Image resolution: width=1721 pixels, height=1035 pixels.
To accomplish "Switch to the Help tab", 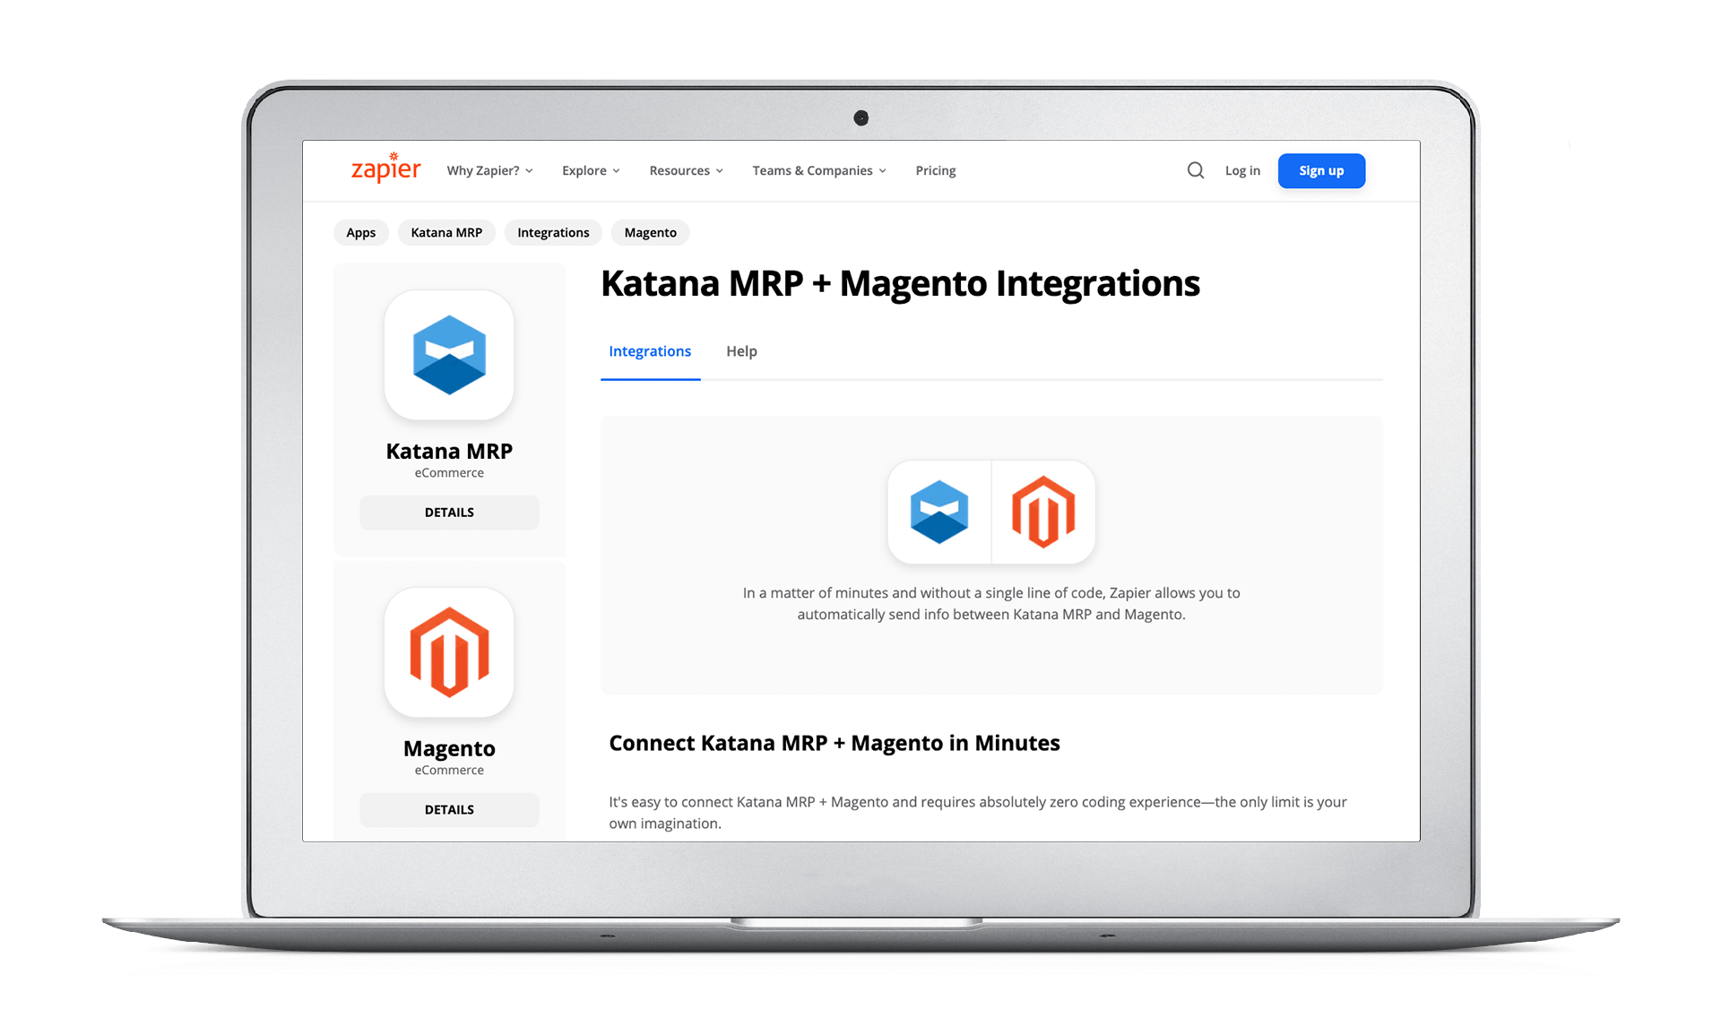I will (x=741, y=351).
